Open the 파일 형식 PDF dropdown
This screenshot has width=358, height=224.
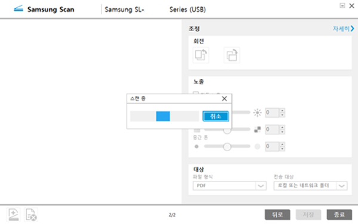(230, 186)
